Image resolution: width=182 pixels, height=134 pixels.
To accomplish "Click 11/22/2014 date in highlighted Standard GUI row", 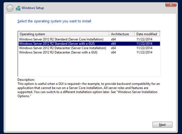I will (x=144, y=44).
